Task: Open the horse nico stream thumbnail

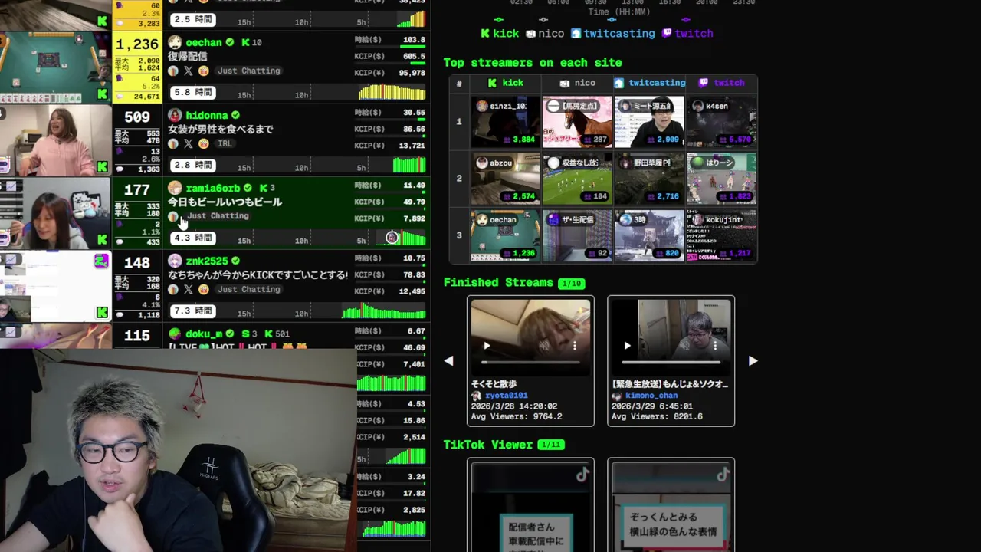Action: [577, 122]
